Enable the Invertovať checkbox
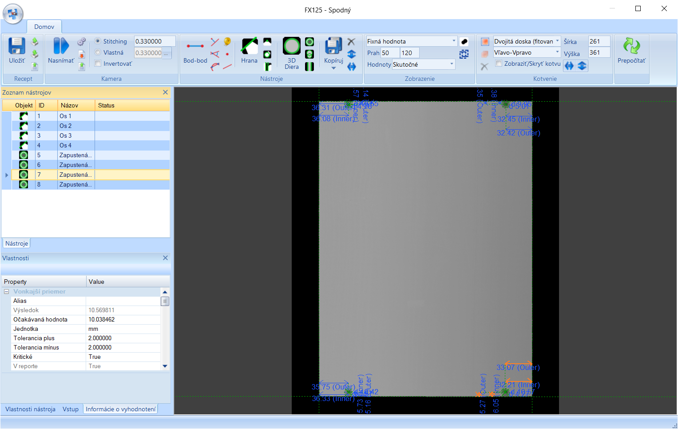678x429 pixels. coord(98,64)
